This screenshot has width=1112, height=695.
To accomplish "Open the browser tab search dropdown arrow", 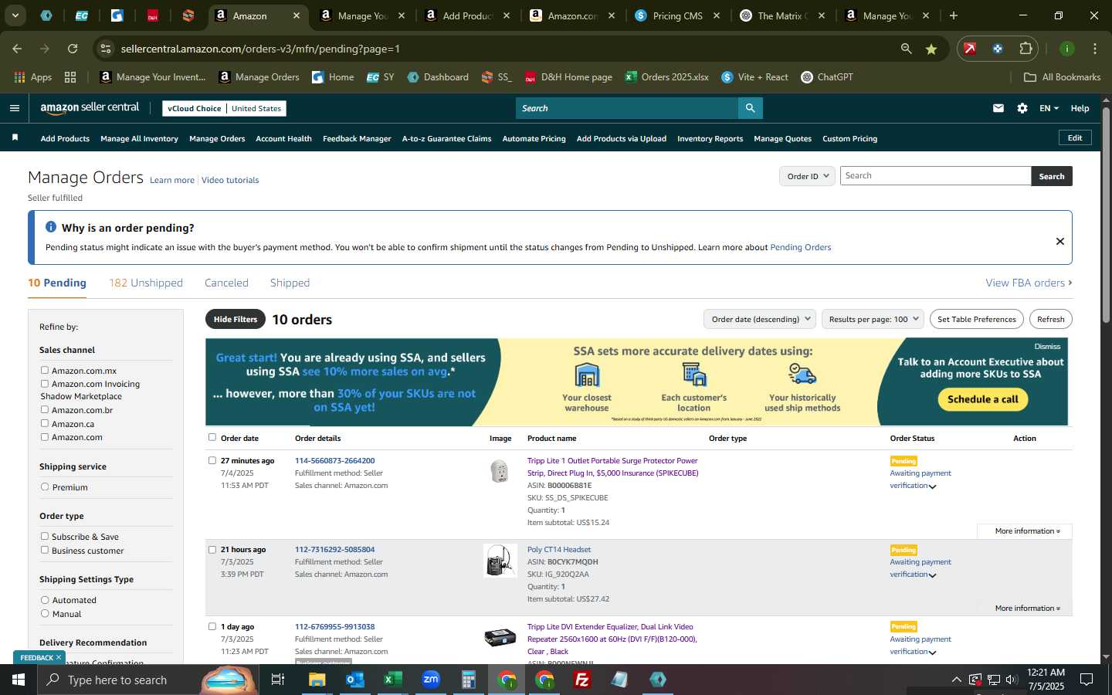I will (x=15, y=15).
